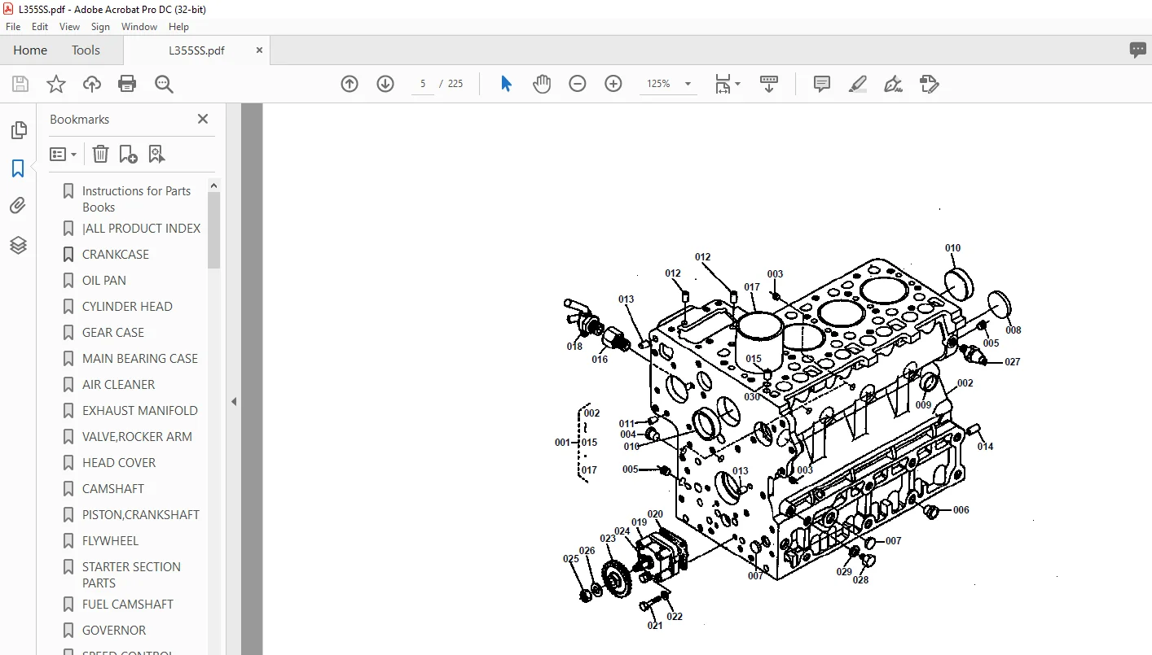Zoom in with the plus icon
Screen dimensions: 1152x655
click(613, 84)
